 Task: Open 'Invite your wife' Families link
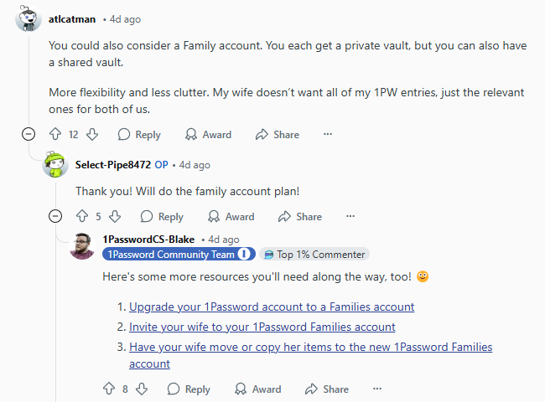[262, 327]
